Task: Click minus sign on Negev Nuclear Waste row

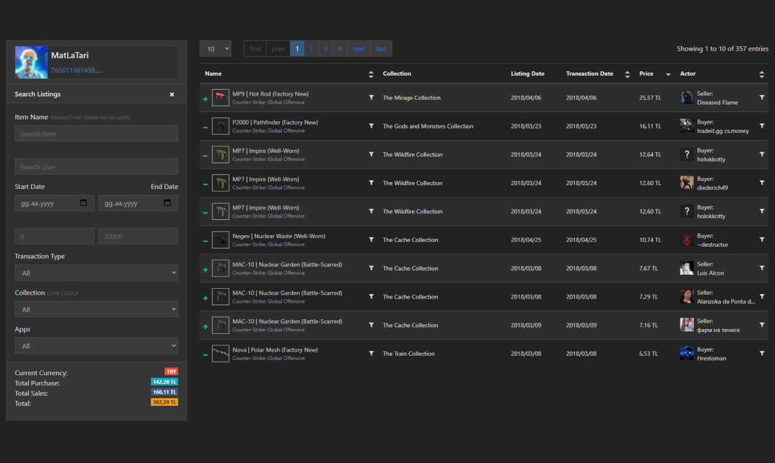Action: coord(205,241)
